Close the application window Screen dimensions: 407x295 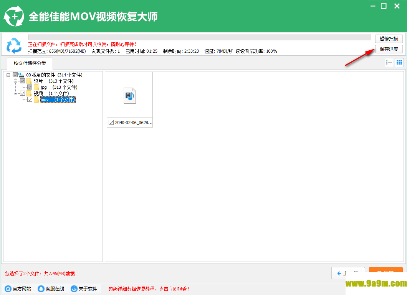(x=397, y=6)
